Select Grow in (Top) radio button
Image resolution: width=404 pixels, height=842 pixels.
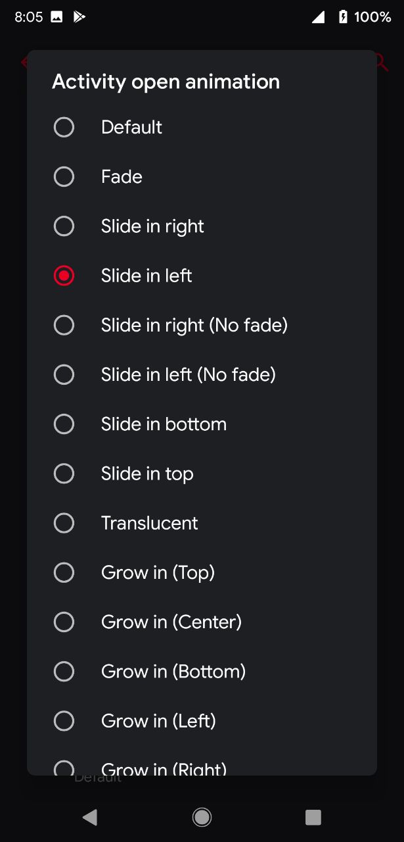[202, 572]
